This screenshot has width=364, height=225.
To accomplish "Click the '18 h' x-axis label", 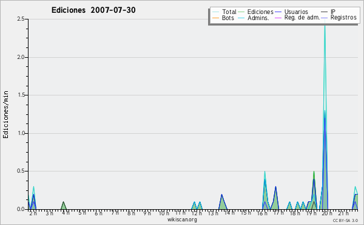I will point(295,213).
